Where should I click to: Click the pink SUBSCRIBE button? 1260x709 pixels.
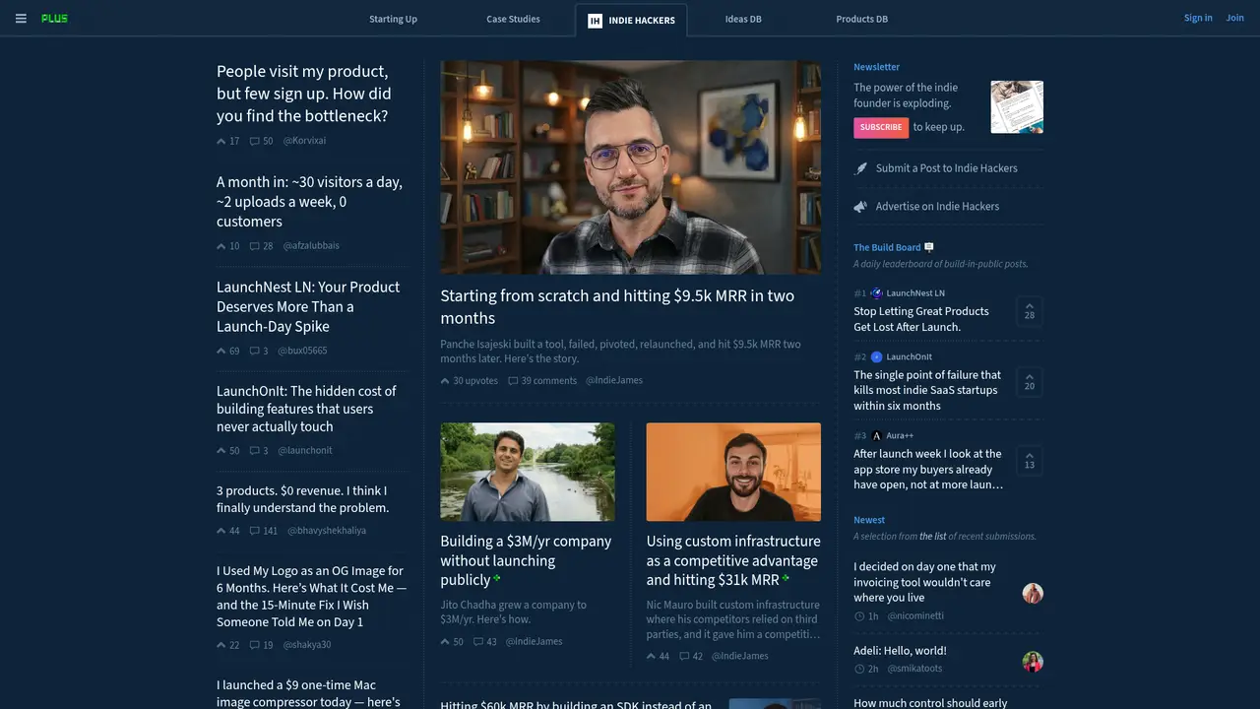[881, 127]
